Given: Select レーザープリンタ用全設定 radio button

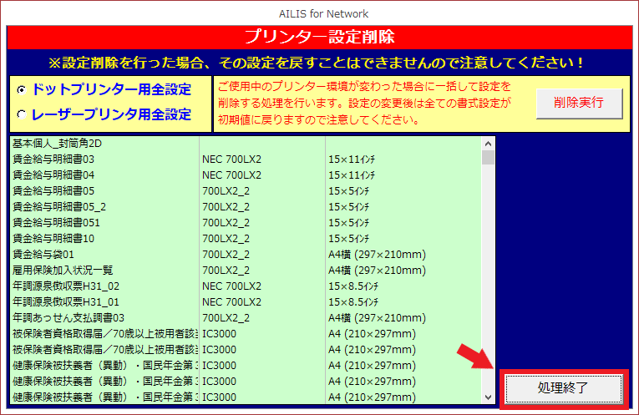Looking at the screenshot, I should click(x=22, y=114).
